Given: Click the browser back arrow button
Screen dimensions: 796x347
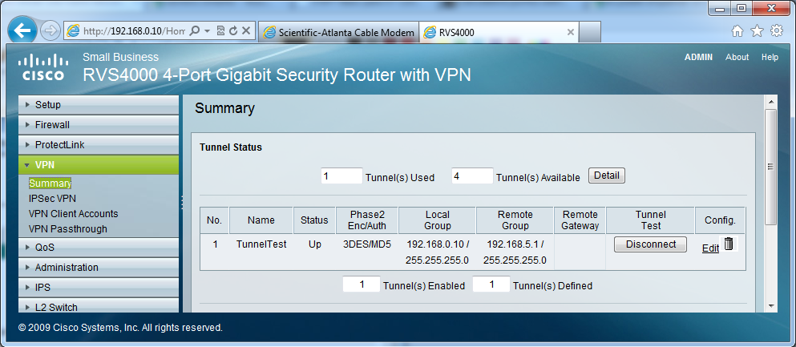Looking at the screenshot, I should 22,31.
